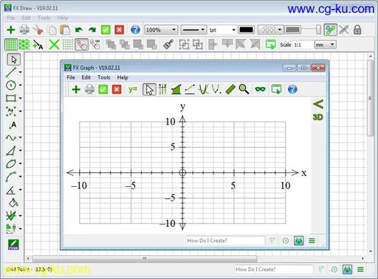Click the green area under curve icon
Screen dimensions: 378x279
pos(176,89)
